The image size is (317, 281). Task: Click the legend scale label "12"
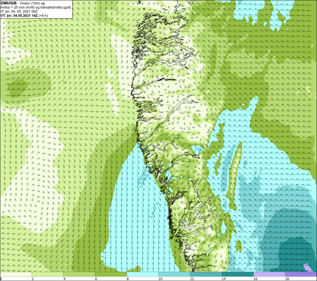[192, 279]
